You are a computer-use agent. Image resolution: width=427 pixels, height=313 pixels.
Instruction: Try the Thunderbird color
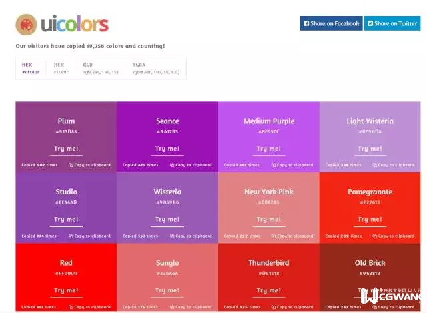pyautogui.click(x=268, y=290)
